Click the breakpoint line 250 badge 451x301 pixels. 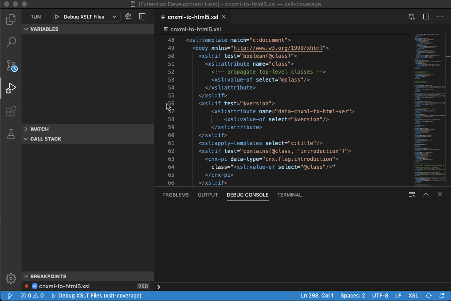point(143,286)
